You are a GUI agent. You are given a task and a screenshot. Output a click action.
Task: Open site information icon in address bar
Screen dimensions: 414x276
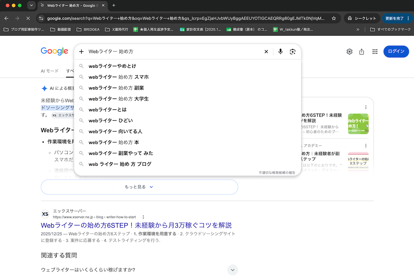(x=41, y=18)
